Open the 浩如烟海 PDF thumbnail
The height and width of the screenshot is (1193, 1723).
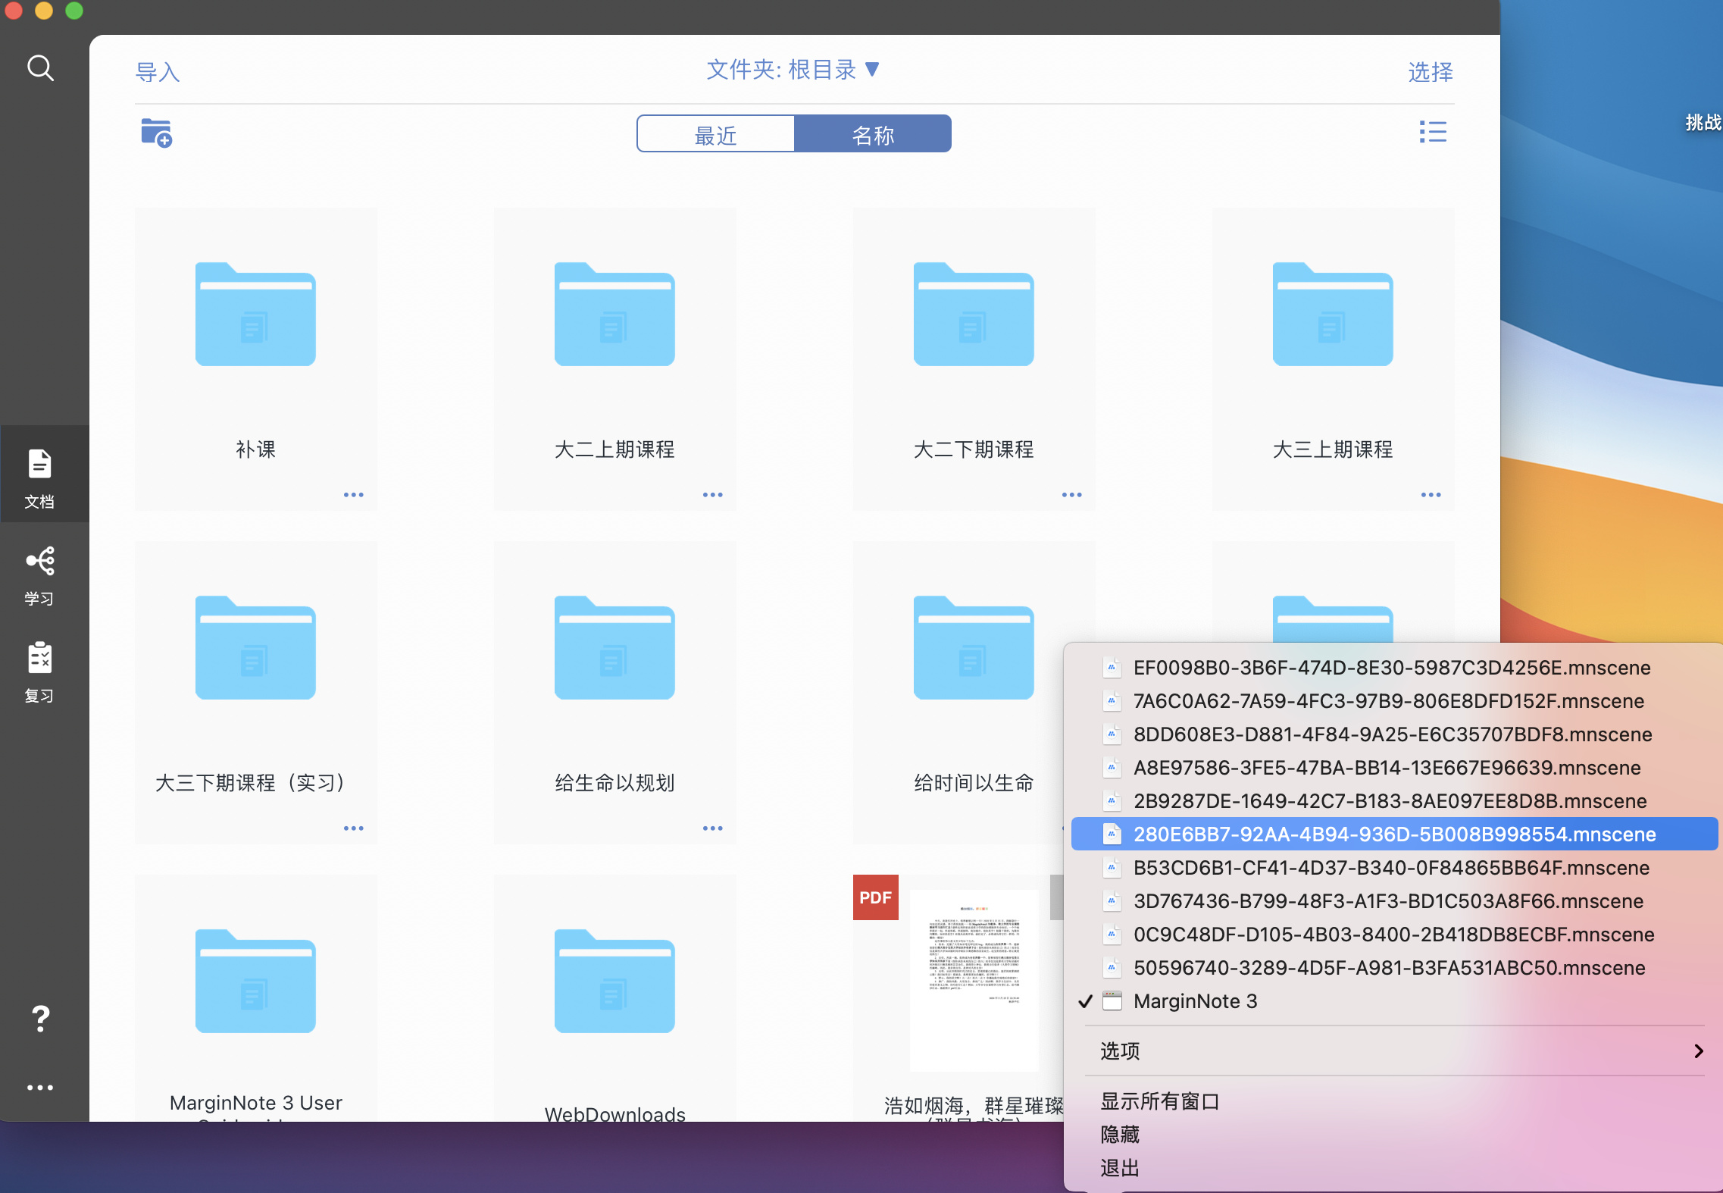tap(972, 980)
